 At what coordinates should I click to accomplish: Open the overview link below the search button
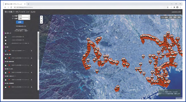point(21,26)
